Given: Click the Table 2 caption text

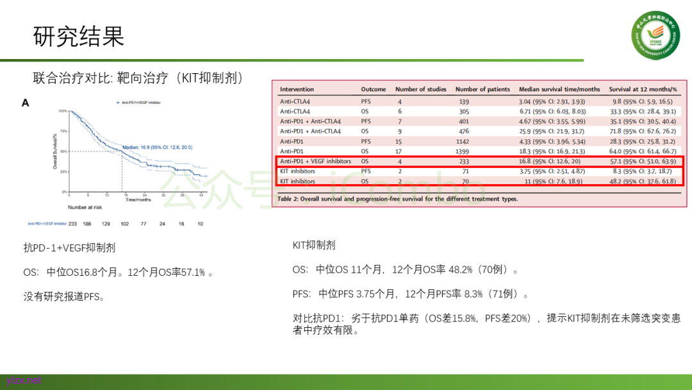Looking at the screenshot, I should [397, 199].
